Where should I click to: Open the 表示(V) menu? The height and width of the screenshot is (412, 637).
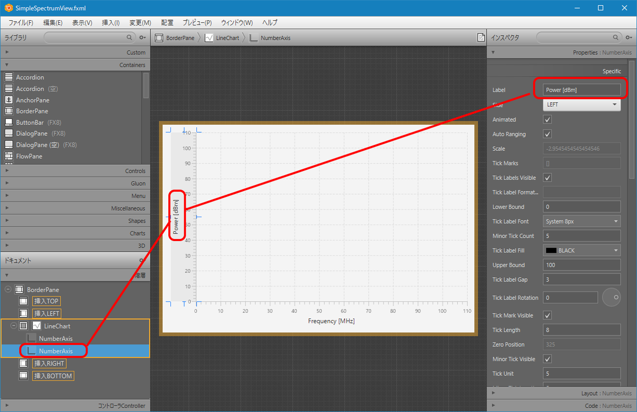coord(82,23)
